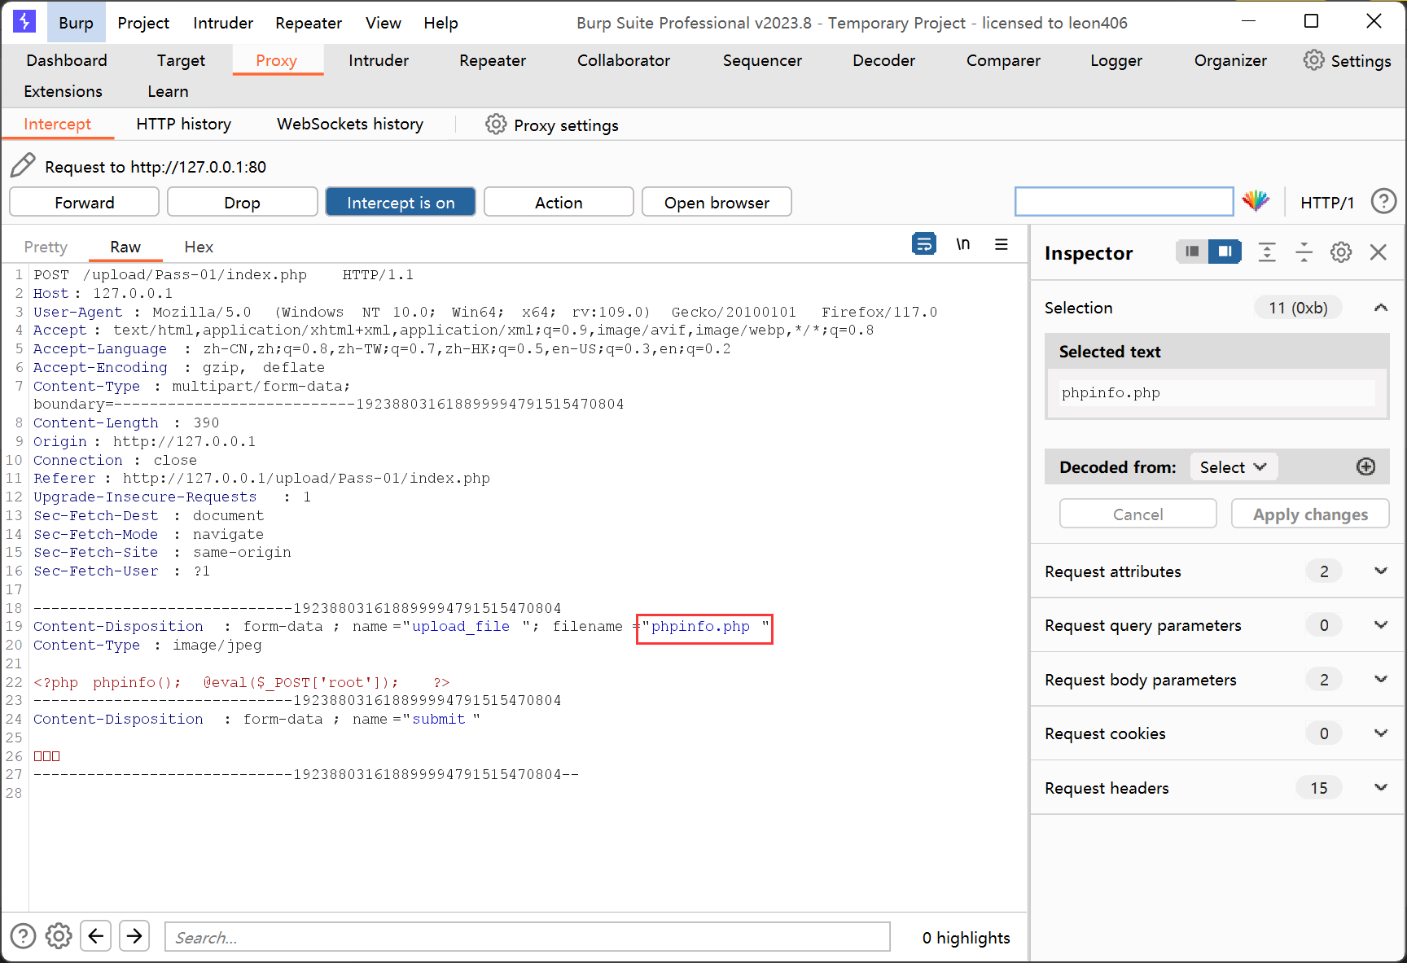
Task: Open the Learn tab
Action: coord(168,91)
